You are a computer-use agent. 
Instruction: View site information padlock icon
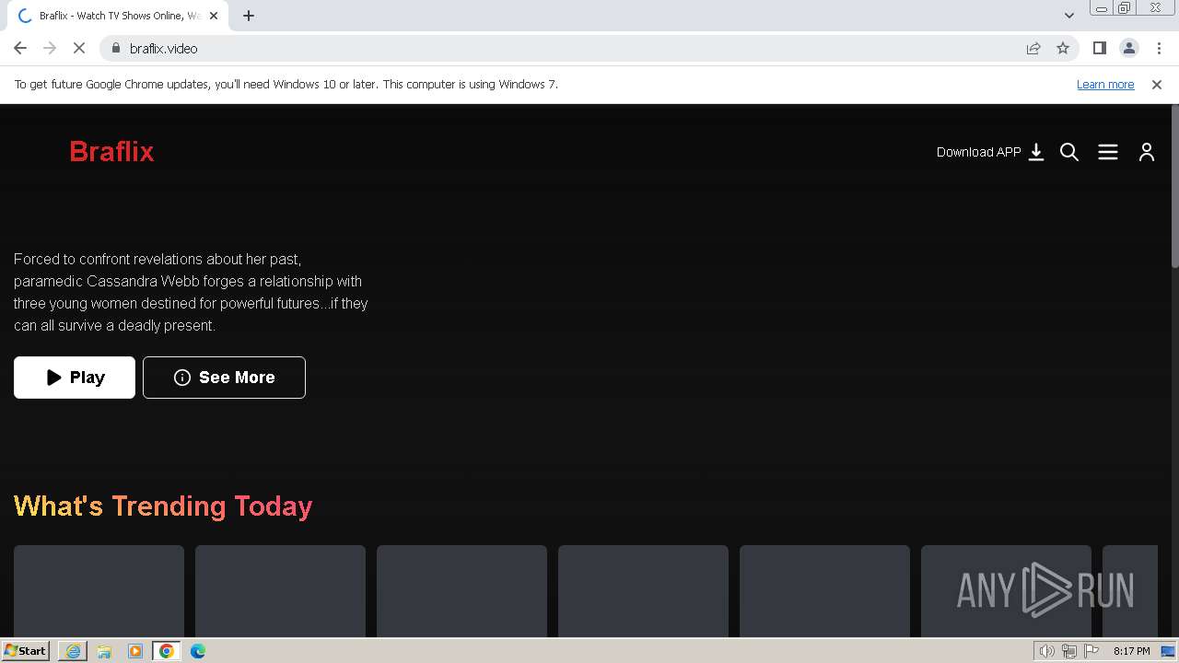coord(115,48)
